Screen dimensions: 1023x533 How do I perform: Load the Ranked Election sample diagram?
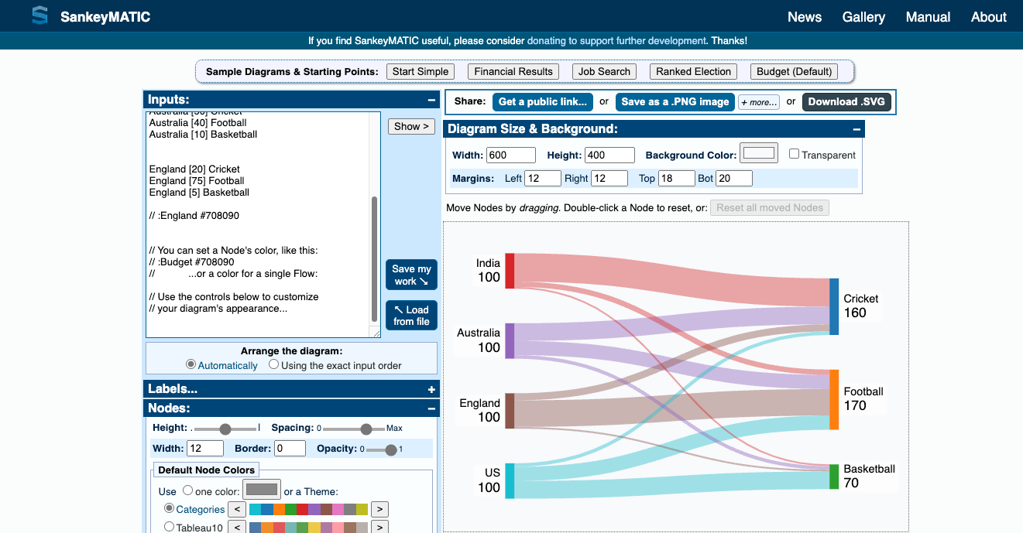(x=693, y=71)
